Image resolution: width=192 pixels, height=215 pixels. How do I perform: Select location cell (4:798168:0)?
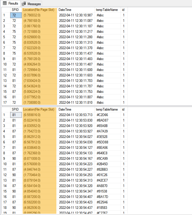(x=39, y=21)
